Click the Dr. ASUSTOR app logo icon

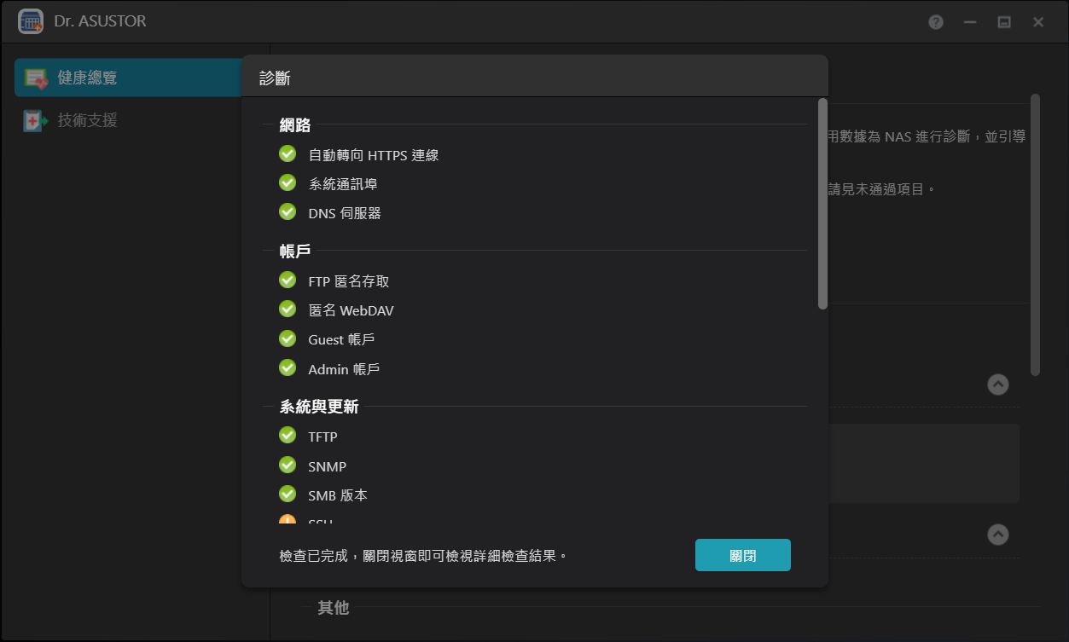(31, 21)
